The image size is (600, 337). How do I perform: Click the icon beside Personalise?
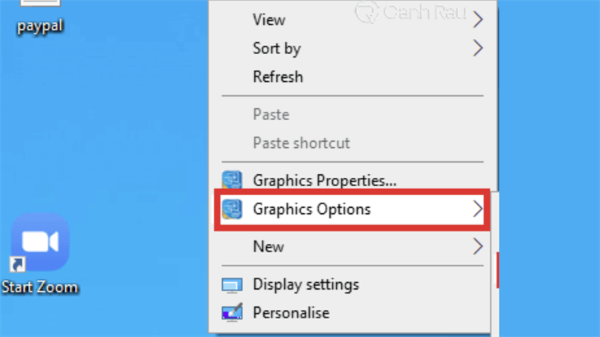pos(232,312)
